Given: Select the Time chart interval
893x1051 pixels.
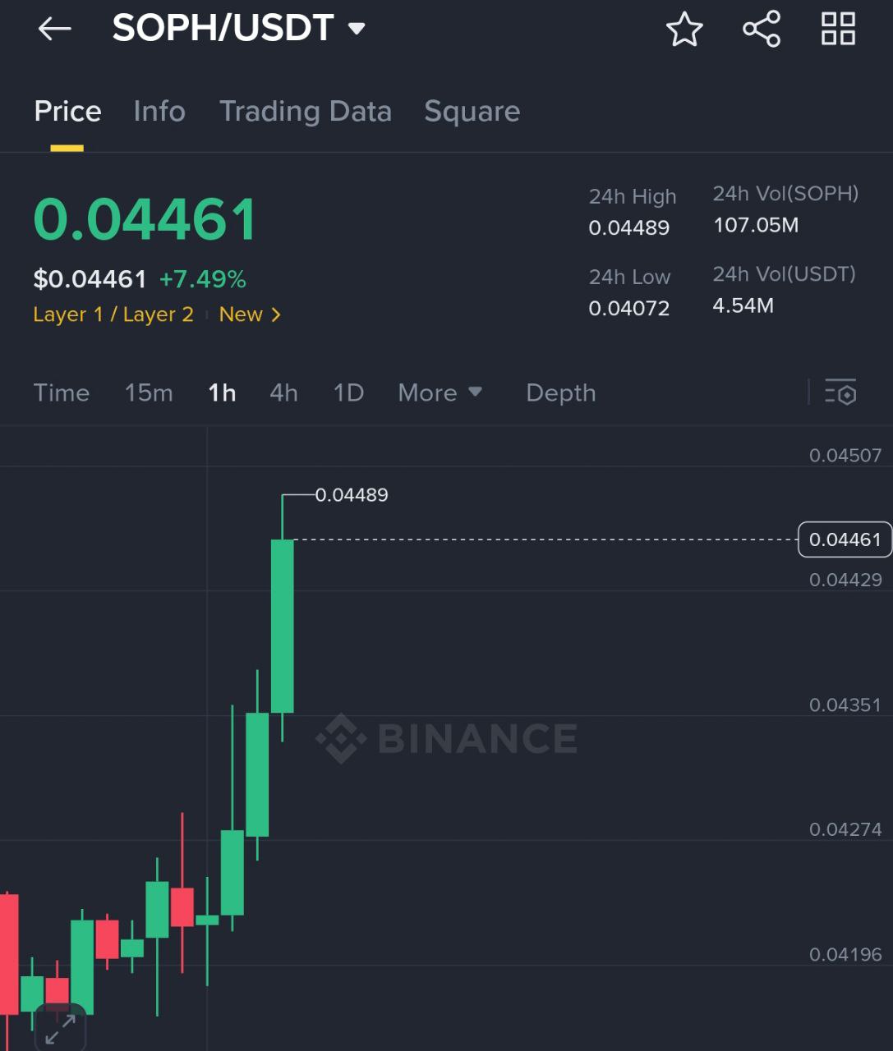Looking at the screenshot, I should click(62, 392).
